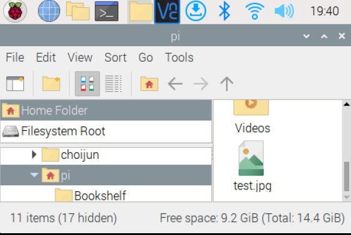351x235 pixels.
Task: Open the Raspberry Pi applications menu
Action: pyautogui.click(x=15, y=11)
